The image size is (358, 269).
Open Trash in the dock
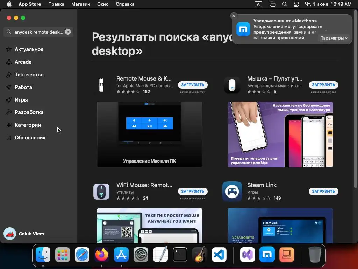(315, 255)
